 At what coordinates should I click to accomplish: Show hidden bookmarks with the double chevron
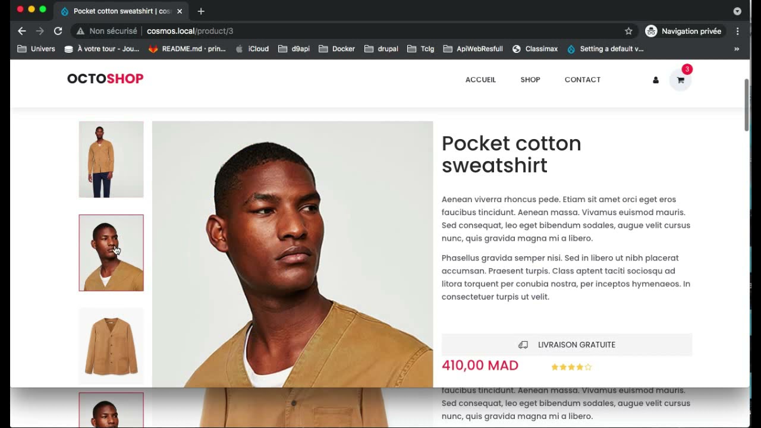pyautogui.click(x=737, y=49)
